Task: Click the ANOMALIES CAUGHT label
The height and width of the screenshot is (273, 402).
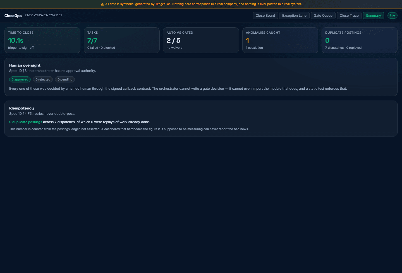Action: [263, 33]
